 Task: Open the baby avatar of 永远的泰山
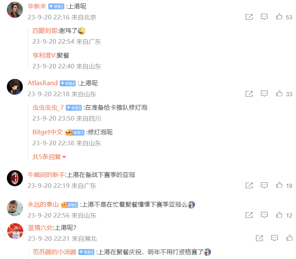click(15, 208)
